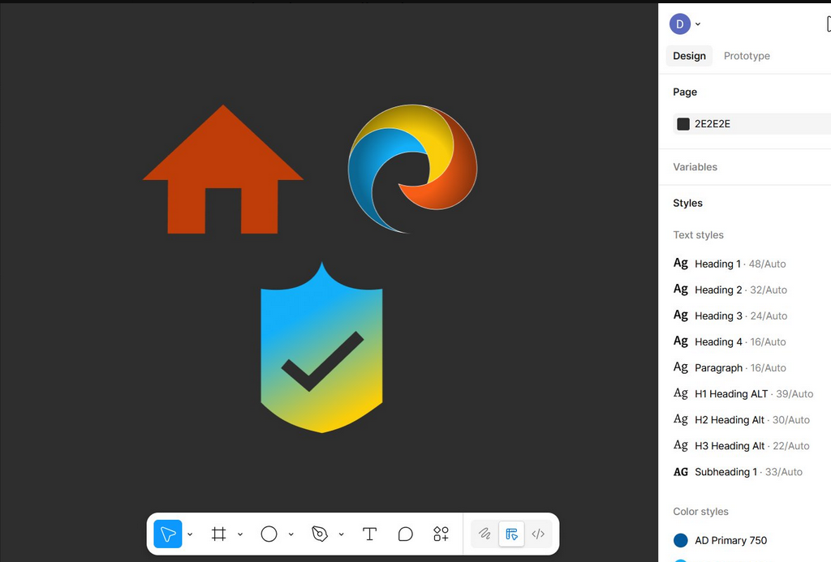Open the Actions and components tool

pos(441,534)
